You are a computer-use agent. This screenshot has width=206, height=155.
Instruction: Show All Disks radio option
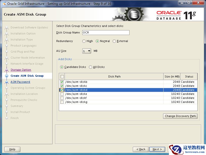[91, 67]
